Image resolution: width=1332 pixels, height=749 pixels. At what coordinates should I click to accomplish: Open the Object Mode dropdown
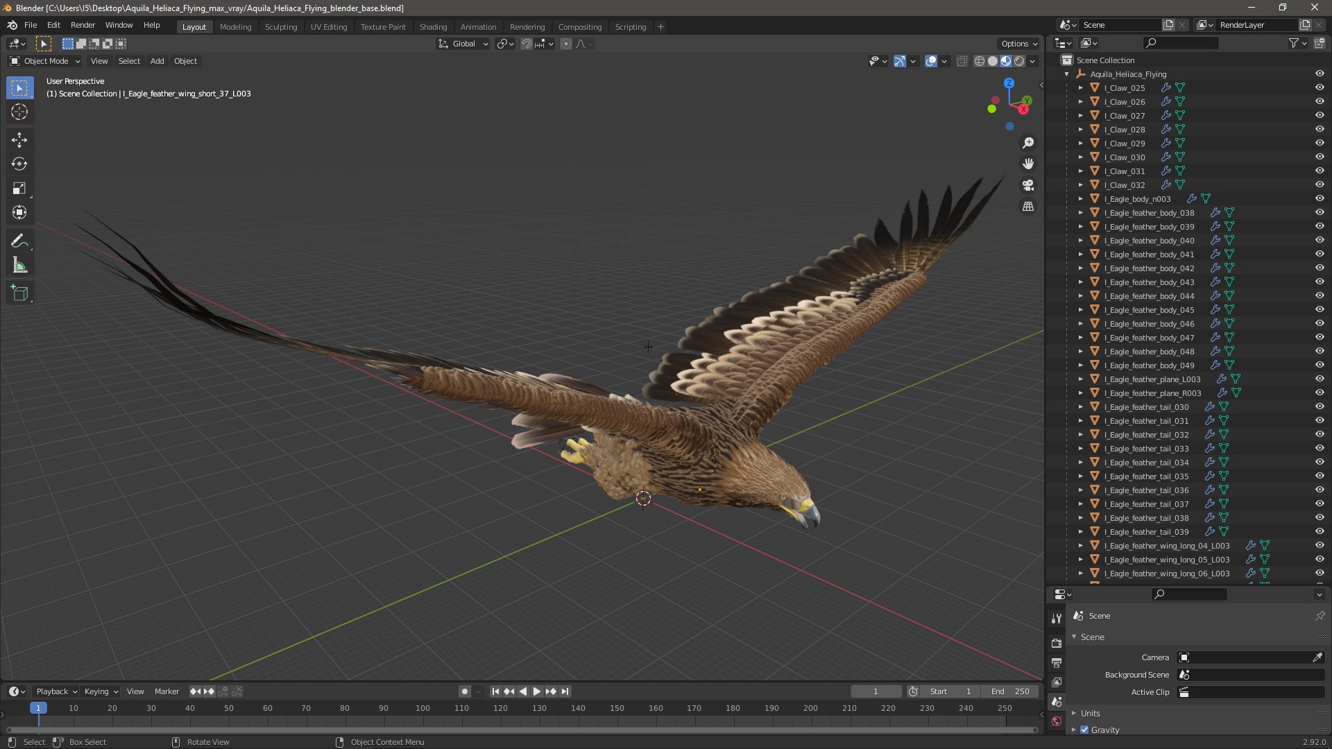pyautogui.click(x=44, y=61)
